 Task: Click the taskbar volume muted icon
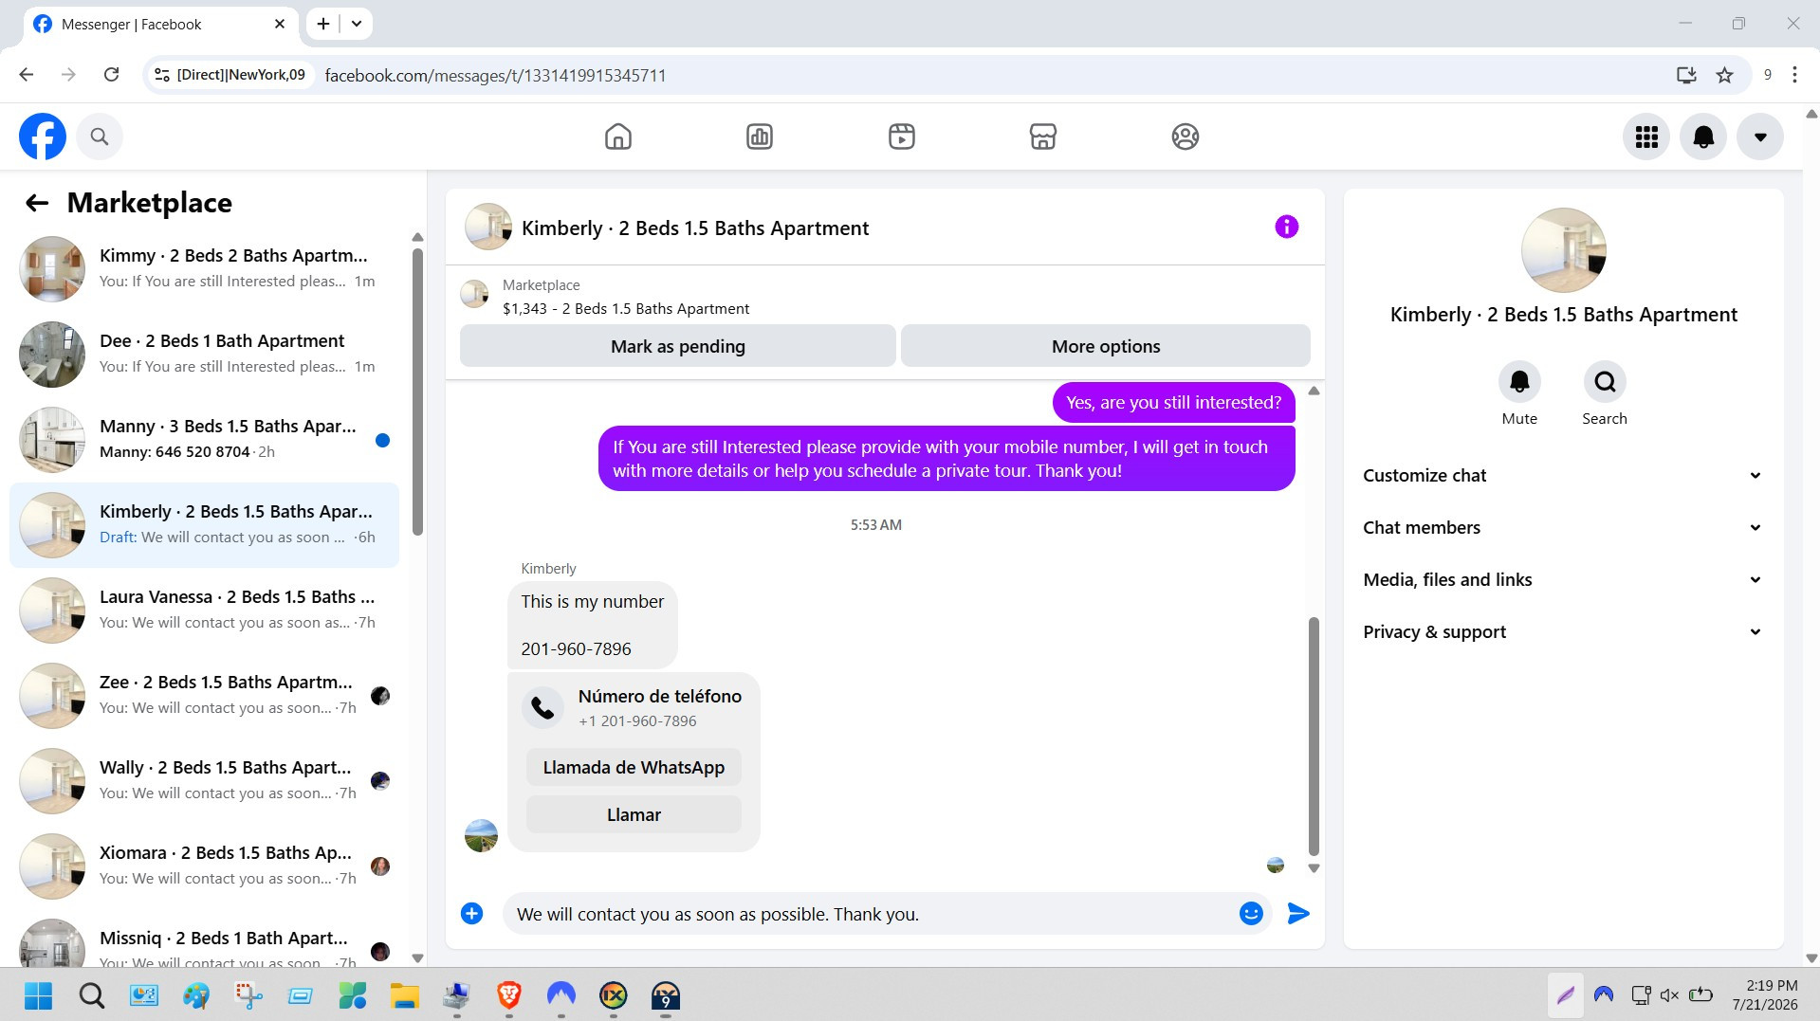coord(1670,995)
